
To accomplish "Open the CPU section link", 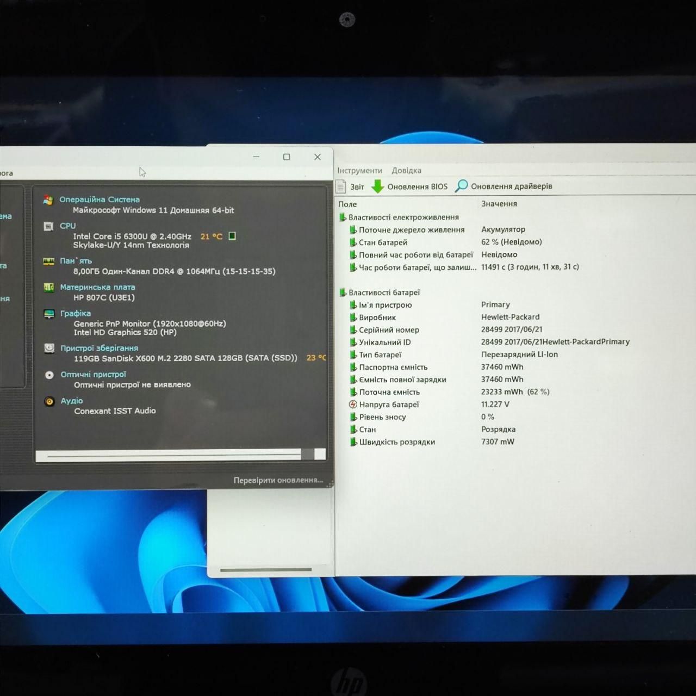I will pos(68,226).
